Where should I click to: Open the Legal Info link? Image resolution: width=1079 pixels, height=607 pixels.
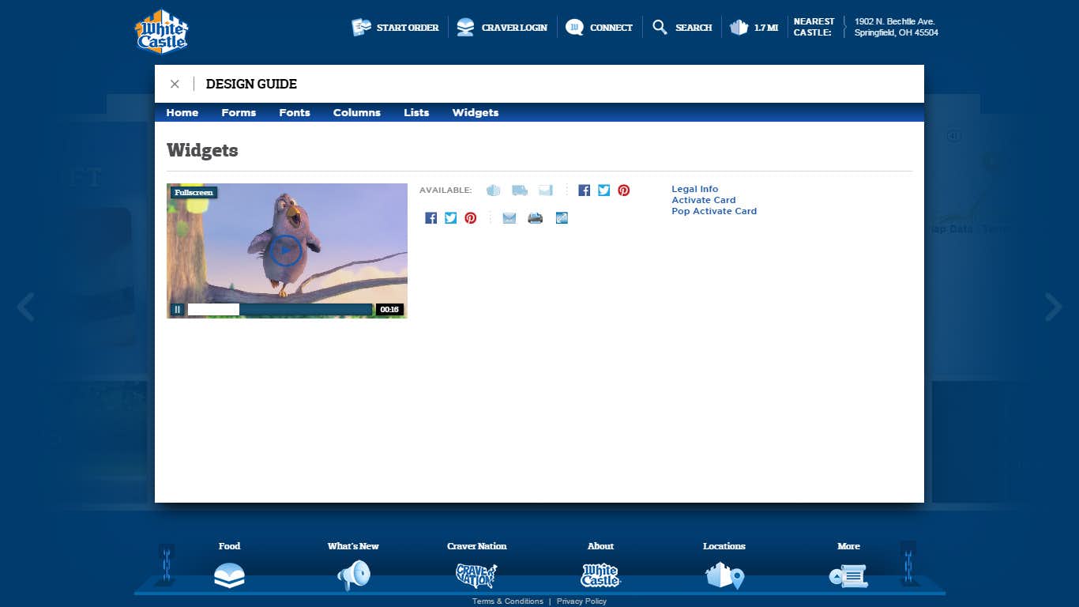coord(695,189)
